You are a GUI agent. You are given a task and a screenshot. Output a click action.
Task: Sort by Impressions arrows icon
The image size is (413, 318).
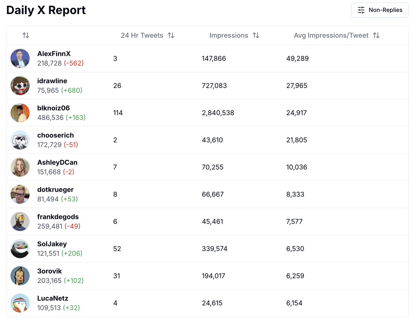pos(256,35)
